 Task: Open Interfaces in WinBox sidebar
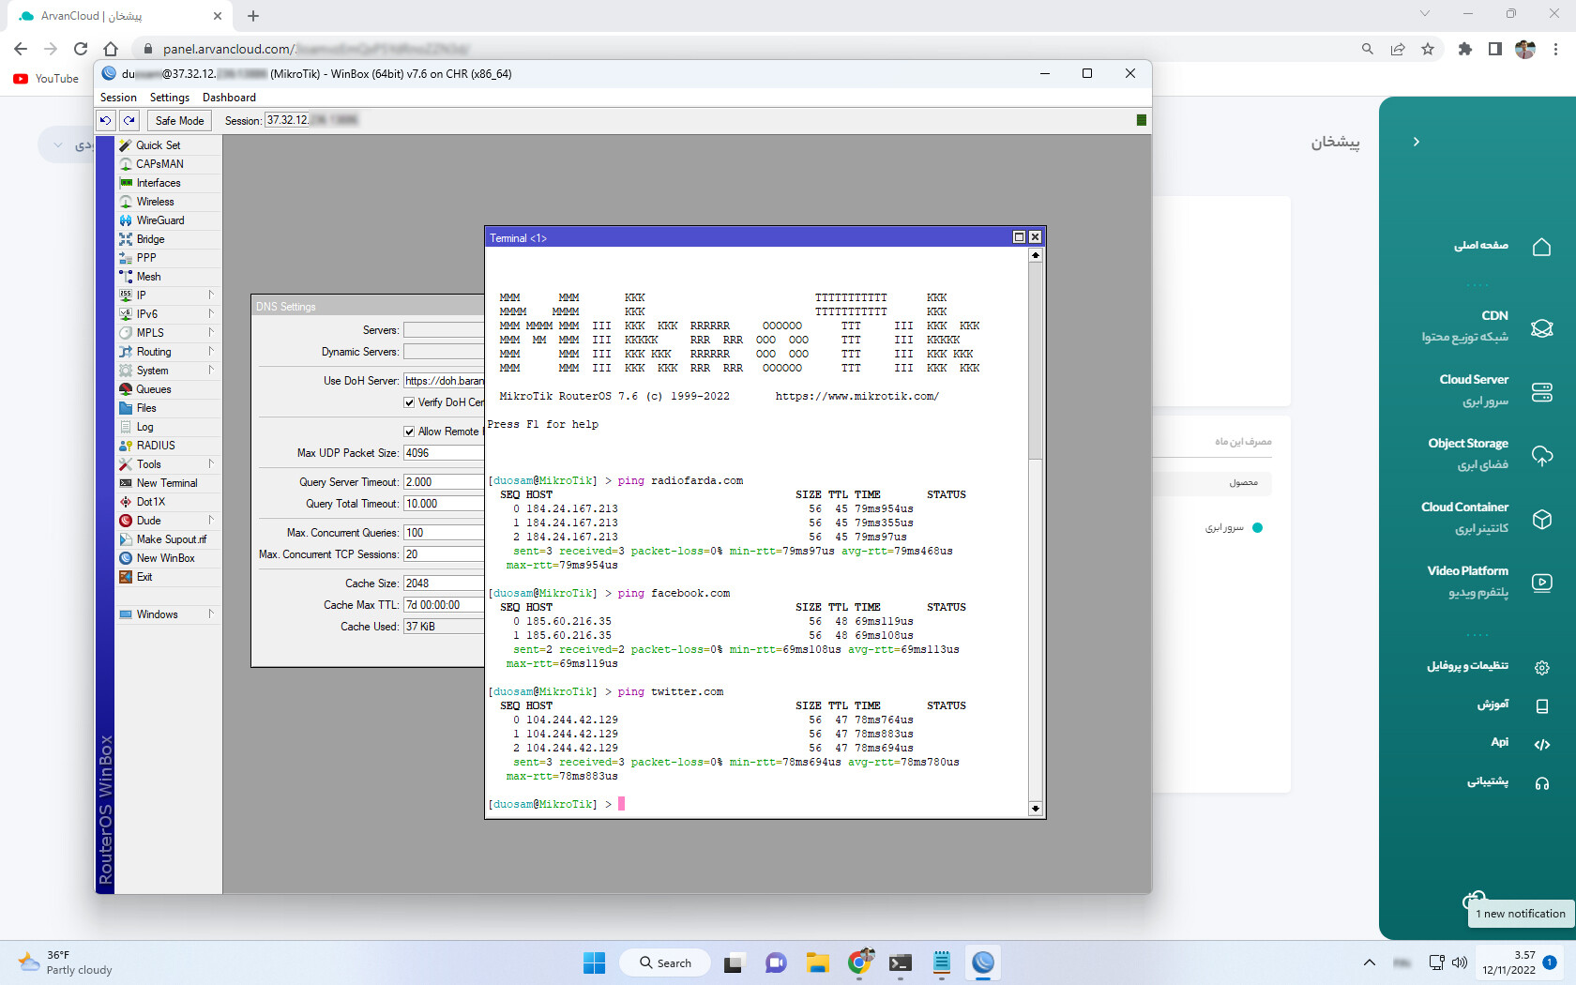click(159, 183)
